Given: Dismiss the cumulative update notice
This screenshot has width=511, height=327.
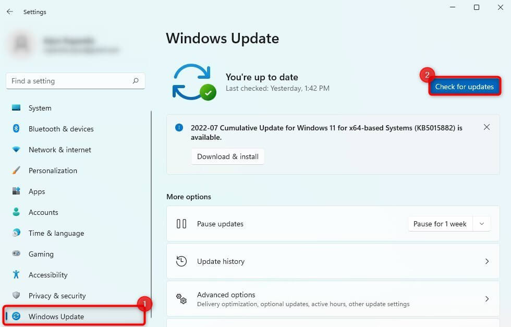Looking at the screenshot, I should tap(486, 127).
